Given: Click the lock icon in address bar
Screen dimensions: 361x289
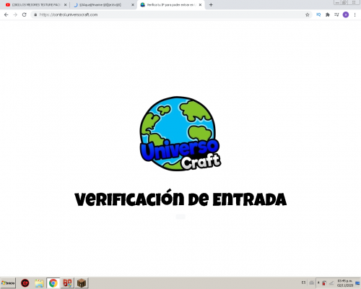Looking at the screenshot, I should pyautogui.click(x=35, y=14).
